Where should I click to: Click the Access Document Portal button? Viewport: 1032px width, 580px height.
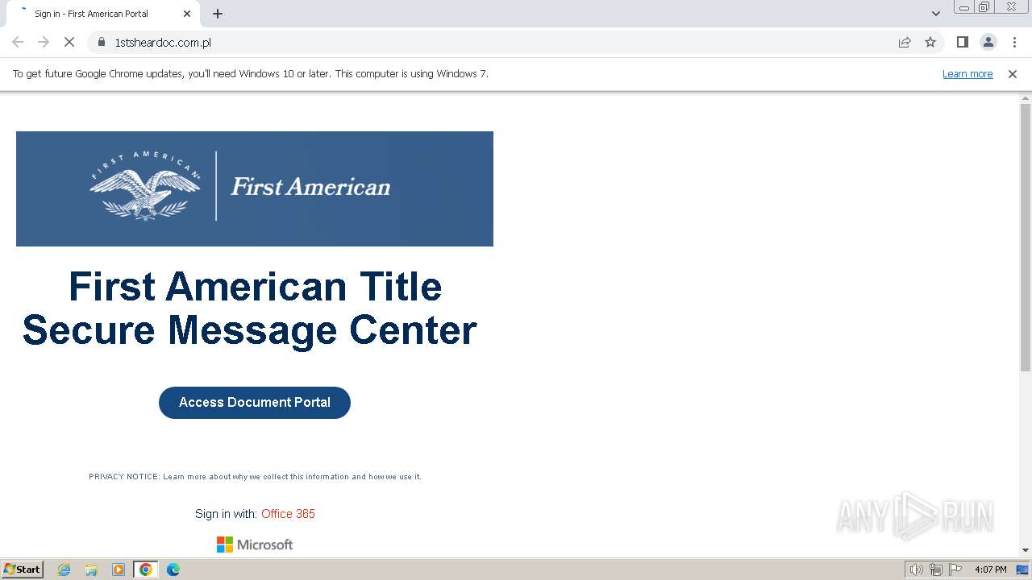(x=255, y=403)
